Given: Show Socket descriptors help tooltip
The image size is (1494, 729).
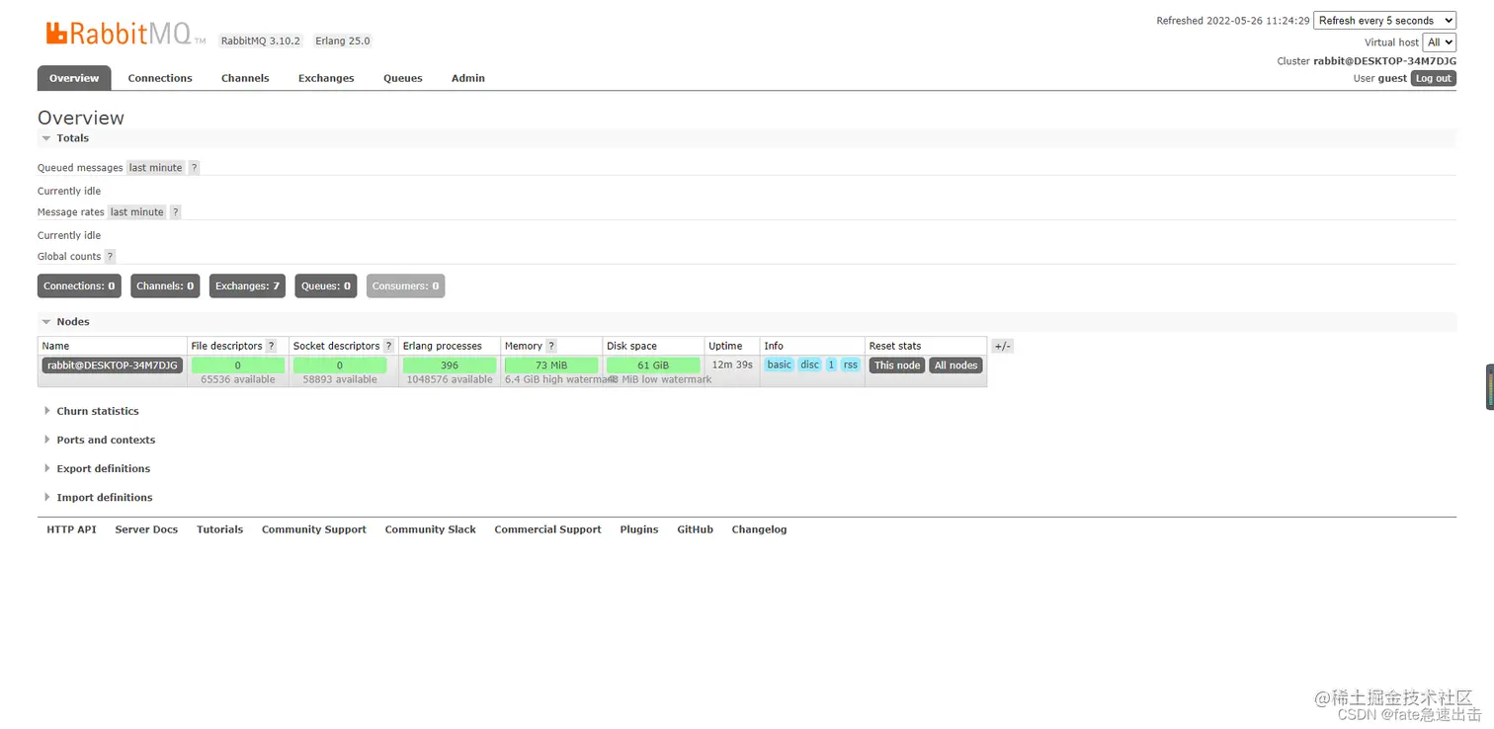Looking at the screenshot, I should click(x=388, y=347).
